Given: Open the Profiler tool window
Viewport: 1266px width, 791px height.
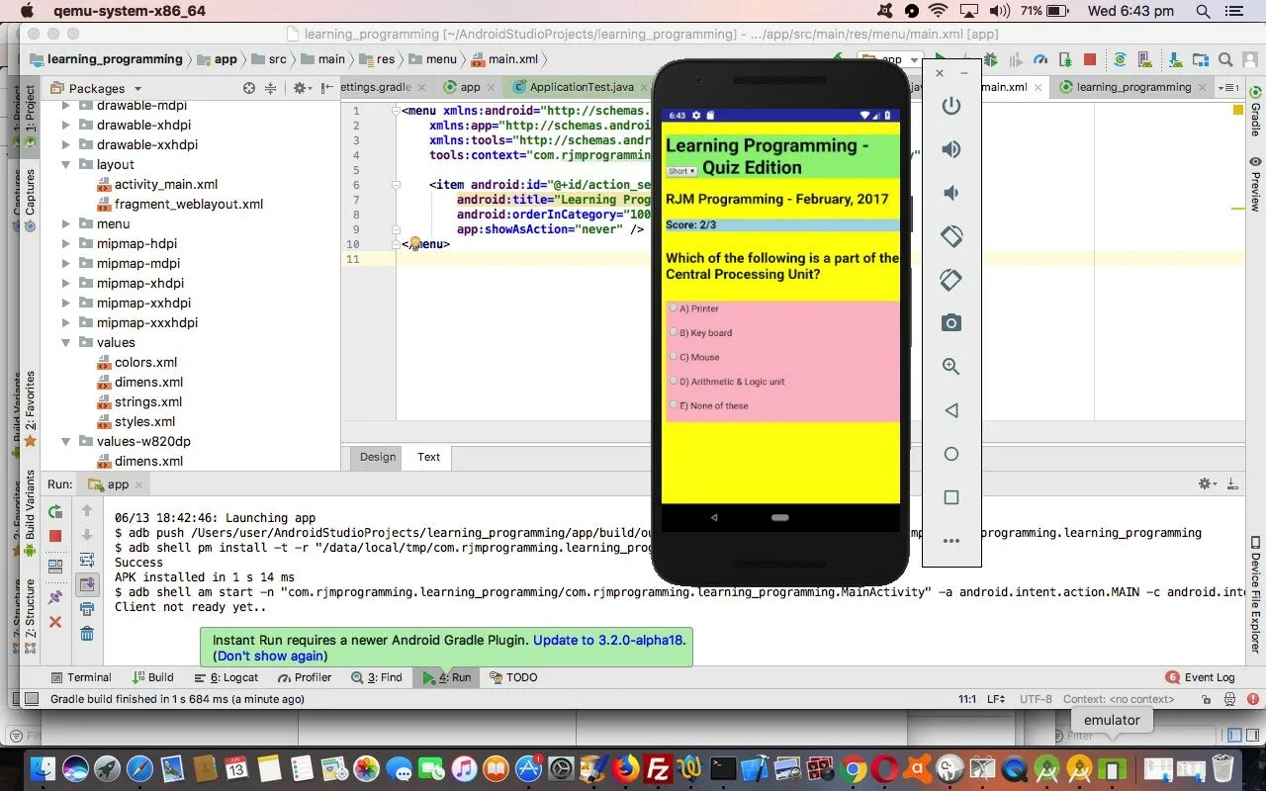Looking at the screenshot, I should (304, 677).
